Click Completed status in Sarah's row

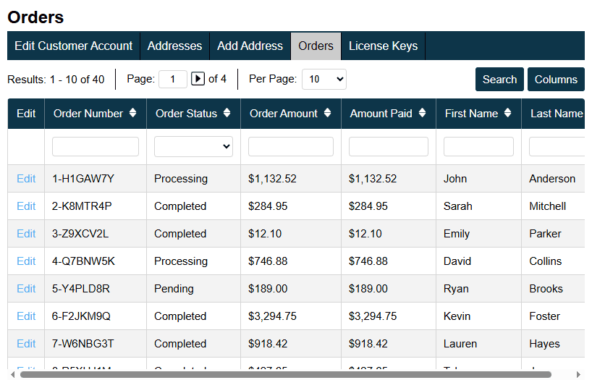coord(180,206)
